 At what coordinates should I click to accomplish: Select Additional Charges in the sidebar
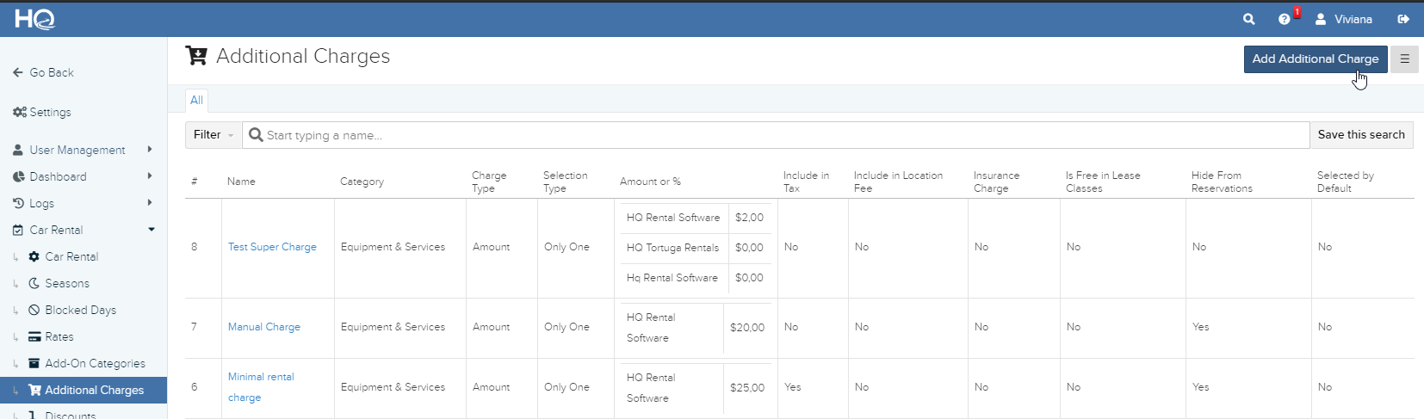point(84,390)
